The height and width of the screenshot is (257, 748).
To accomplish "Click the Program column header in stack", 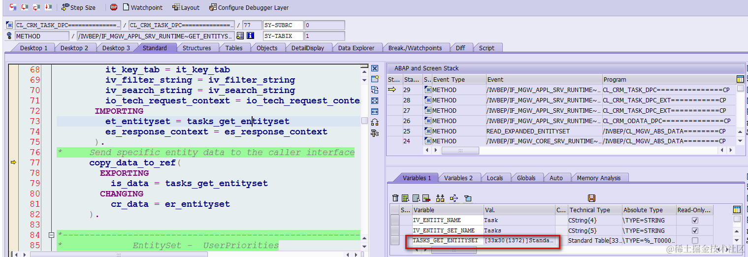I will [669, 79].
